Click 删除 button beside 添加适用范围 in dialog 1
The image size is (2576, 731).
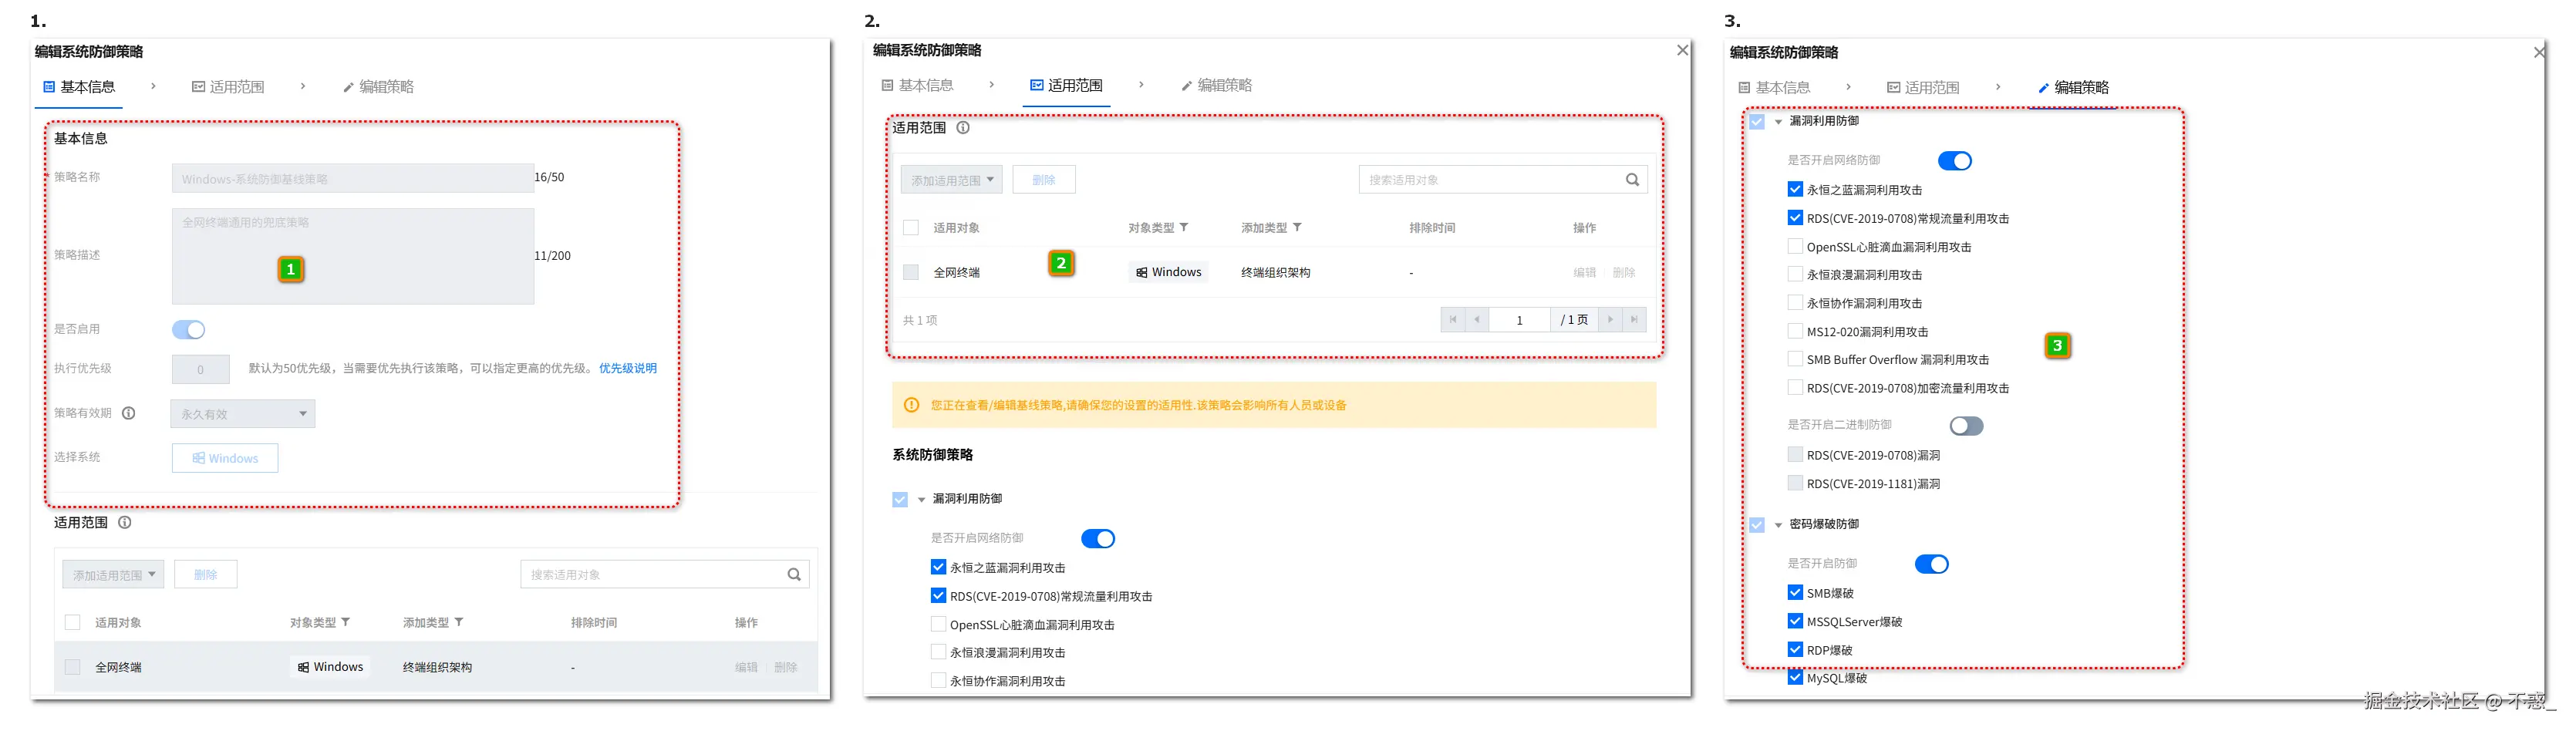click(206, 575)
